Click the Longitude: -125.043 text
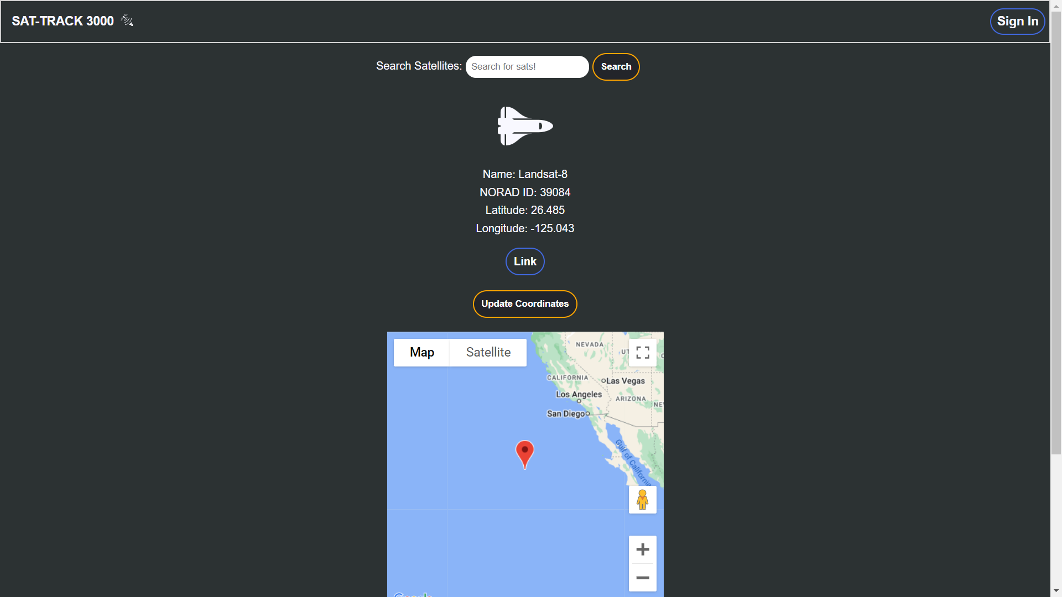This screenshot has width=1062, height=597. 525,228
